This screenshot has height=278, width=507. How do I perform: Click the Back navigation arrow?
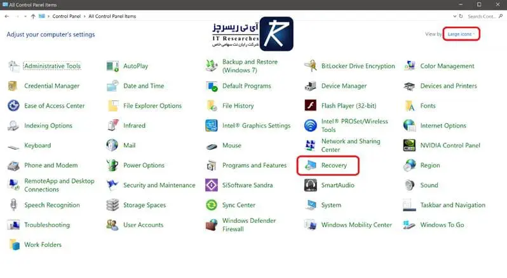(6, 16)
